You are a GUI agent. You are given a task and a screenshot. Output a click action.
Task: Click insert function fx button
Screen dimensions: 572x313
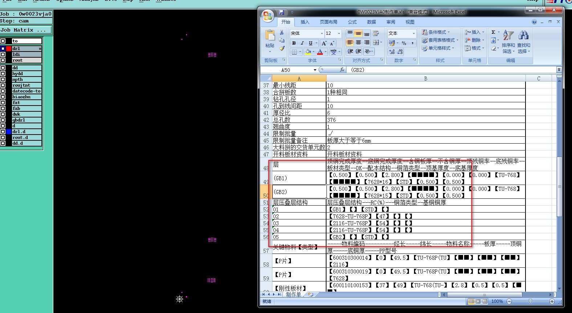342,70
